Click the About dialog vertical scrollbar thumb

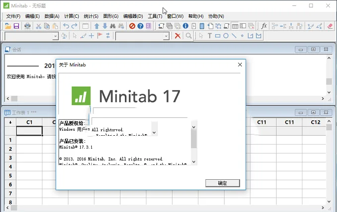coord(194,139)
